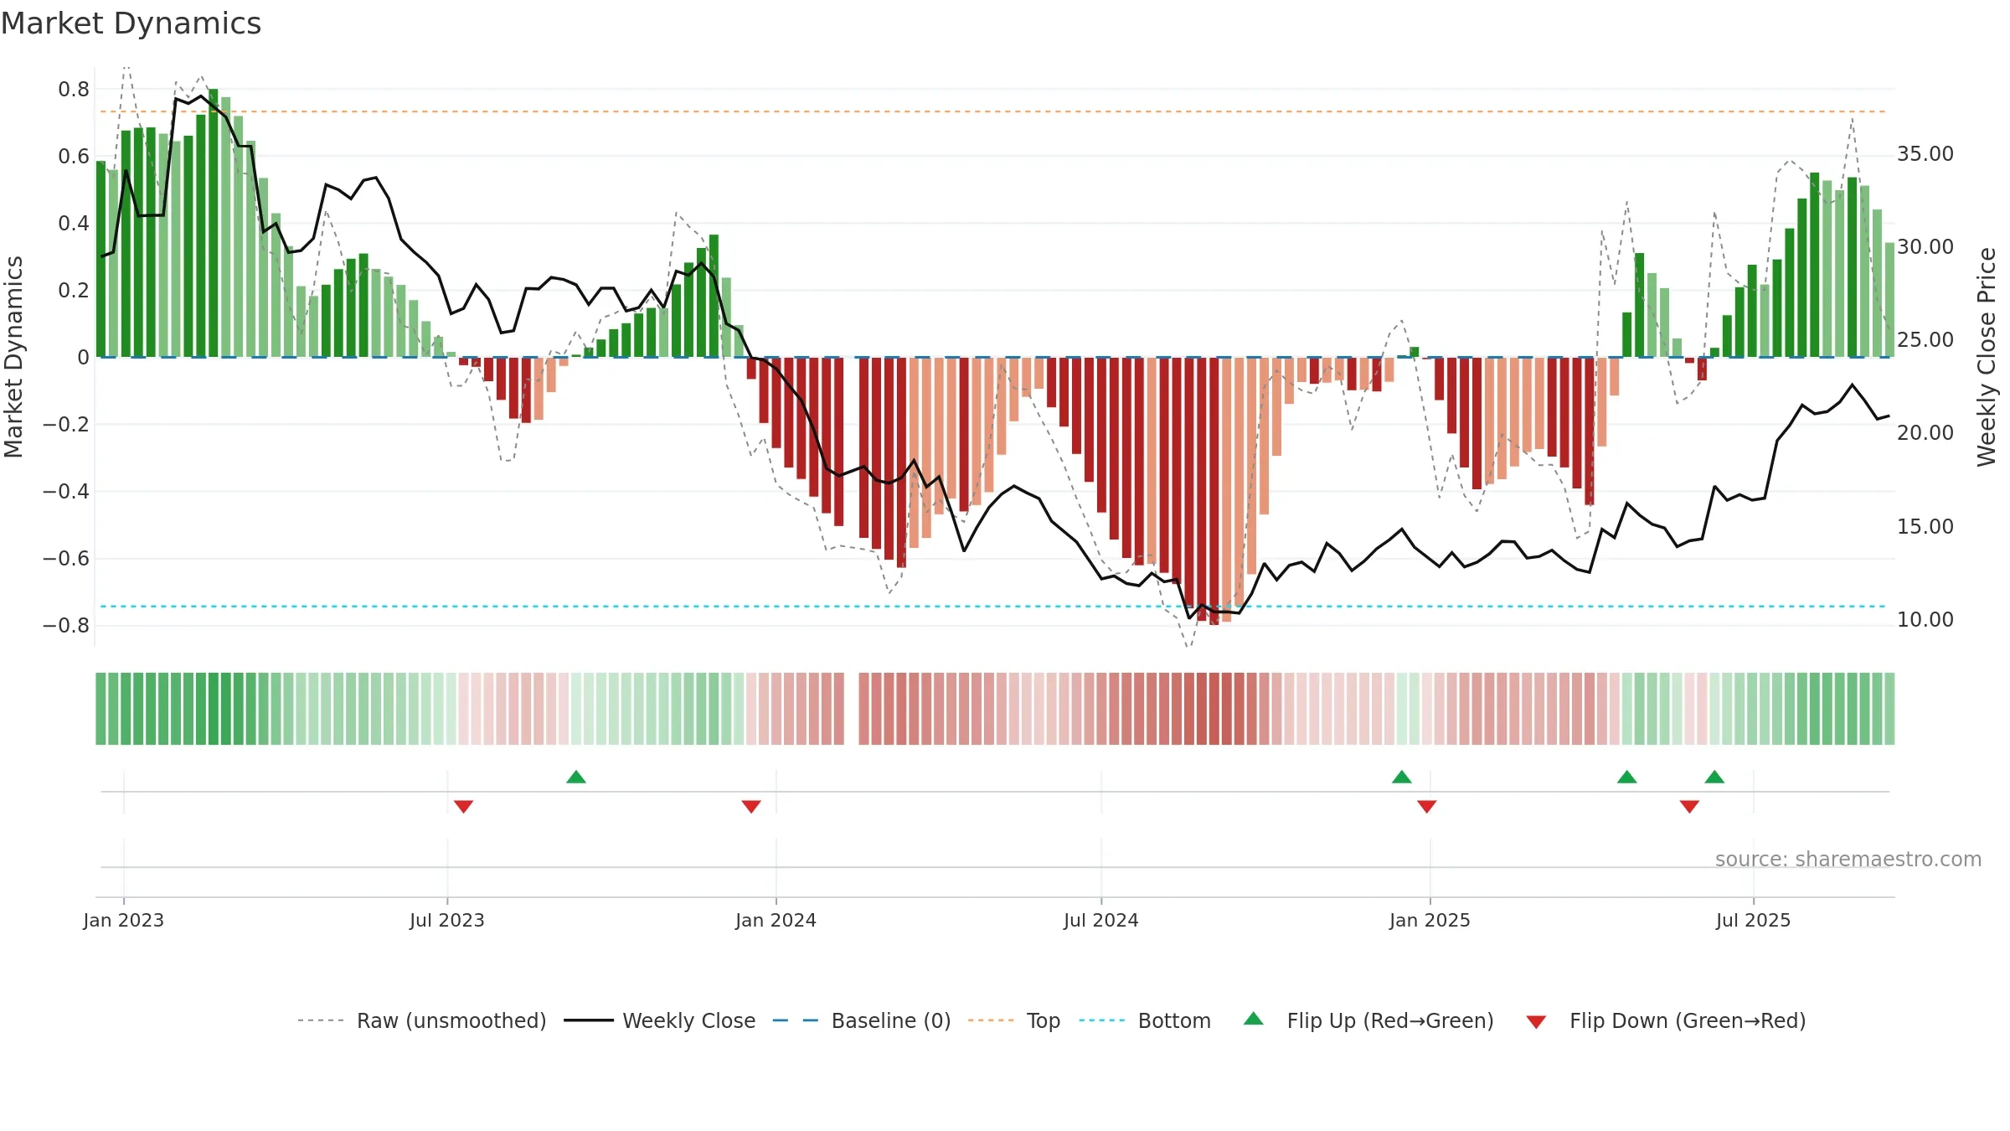Click the green Flip Up legend triangle icon
Viewport: 2010px width, 1131px height.
(1254, 1019)
